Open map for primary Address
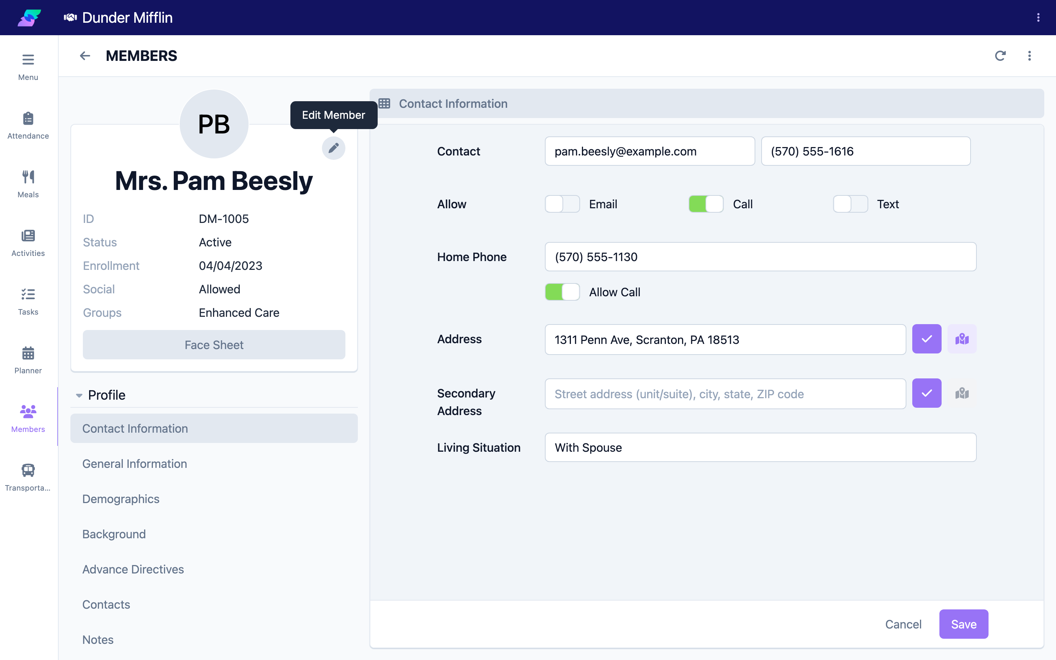1056x660 pixels. pyautogui.click(x=962, y=339)
